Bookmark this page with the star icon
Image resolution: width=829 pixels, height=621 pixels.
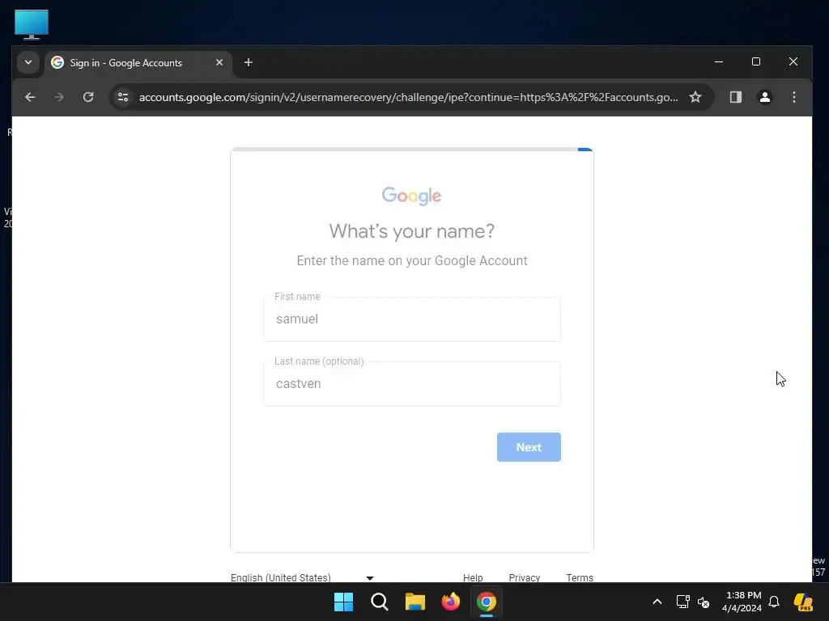tap(695, 97)
